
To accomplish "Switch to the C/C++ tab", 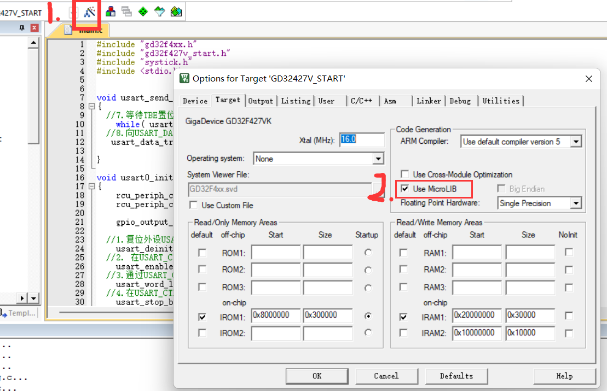I will click(361, 101).
